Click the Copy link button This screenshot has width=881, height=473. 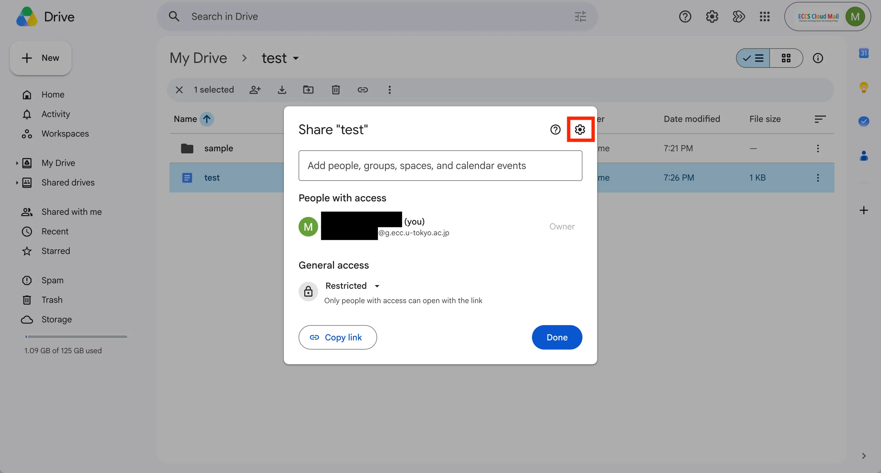click(337, 337)
